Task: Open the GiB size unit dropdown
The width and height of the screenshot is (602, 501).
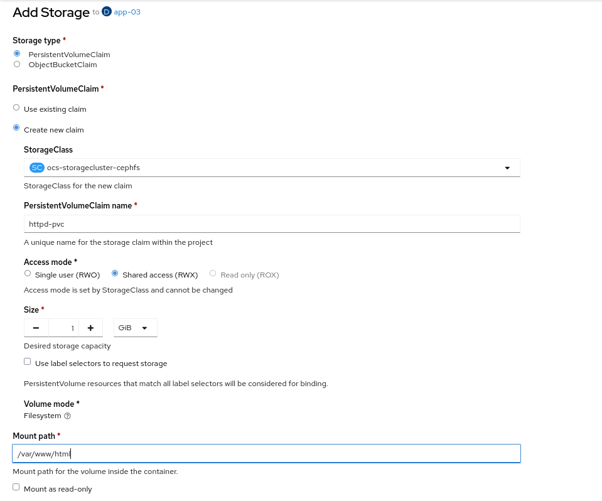Action: (x=135, y=328)
